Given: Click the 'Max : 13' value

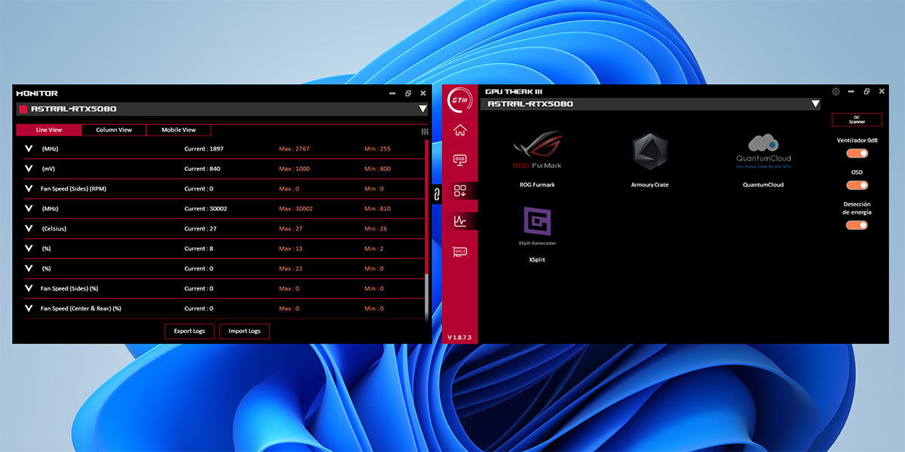Looking at the screenshot, I should 290,249.
